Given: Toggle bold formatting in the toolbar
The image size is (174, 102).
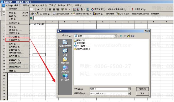Looking at the screenshot, I should tap(38, 9).
